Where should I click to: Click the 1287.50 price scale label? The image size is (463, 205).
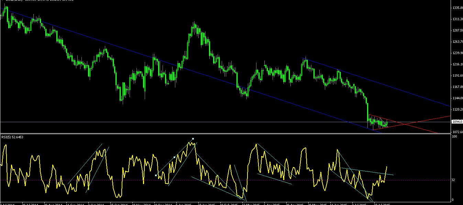coord(458,30)
